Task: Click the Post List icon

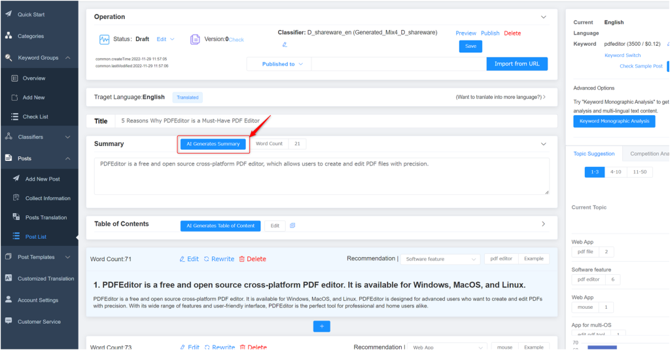Action: pos(16,236)
